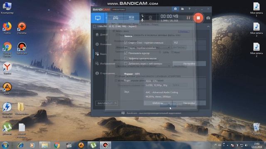Click the BANDICUT link button

(x=106, y=103)
